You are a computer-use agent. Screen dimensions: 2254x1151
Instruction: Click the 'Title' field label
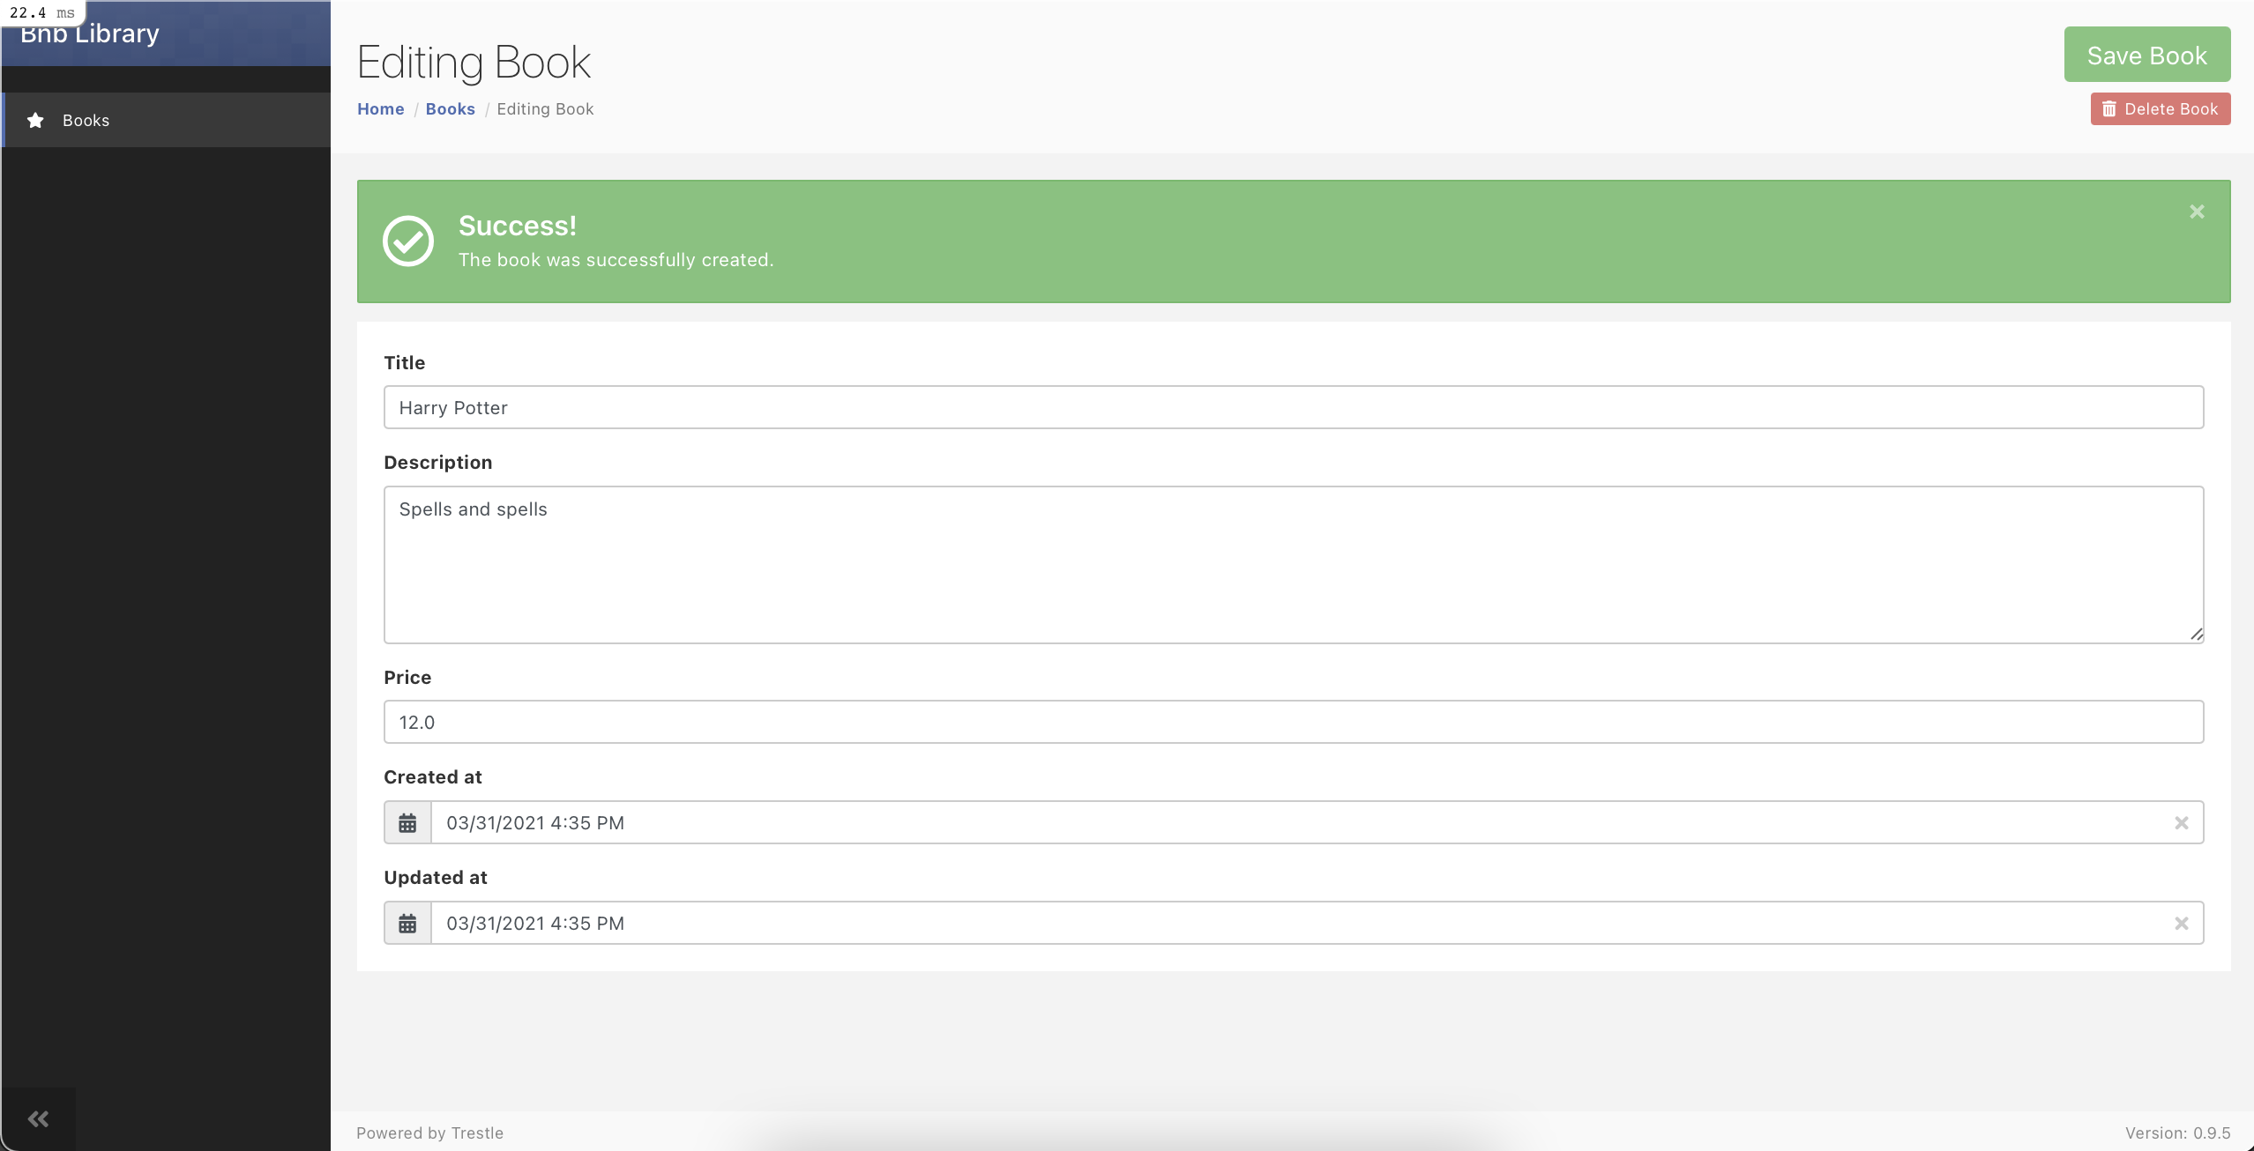click(x=404, y=362)
